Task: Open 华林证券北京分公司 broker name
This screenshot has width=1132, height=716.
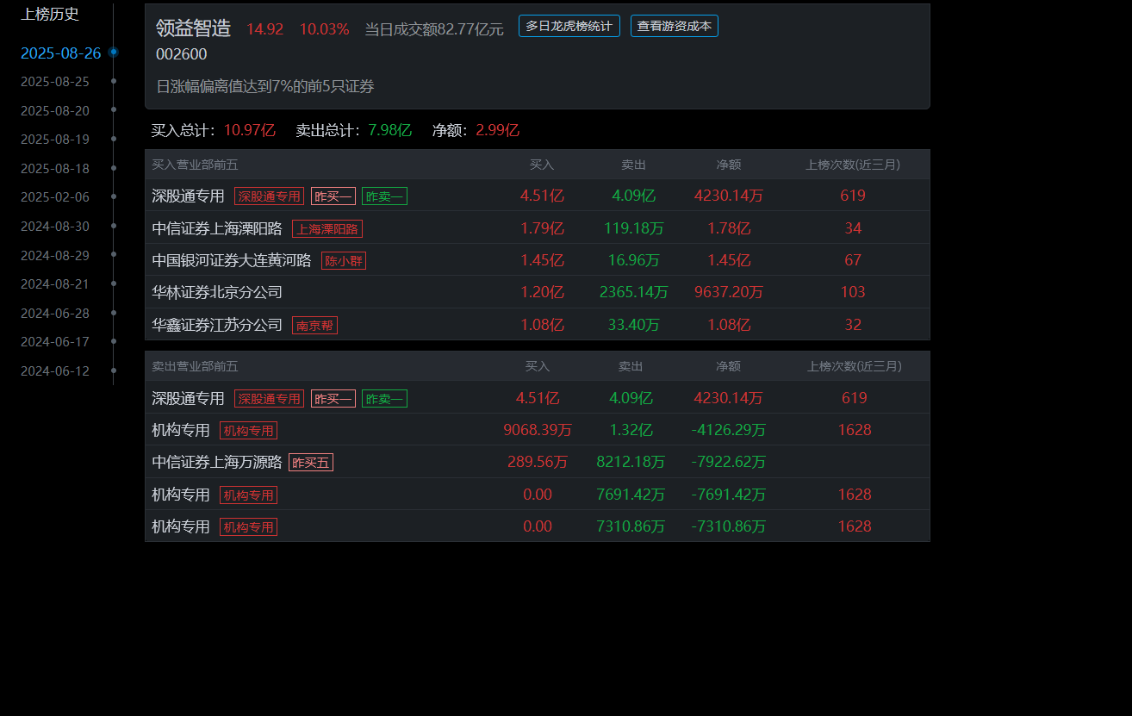Action: [217, 292]
